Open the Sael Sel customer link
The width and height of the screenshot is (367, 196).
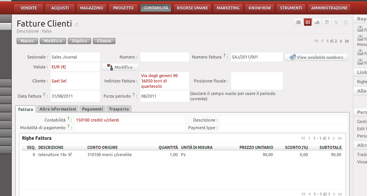pos(59,81)
